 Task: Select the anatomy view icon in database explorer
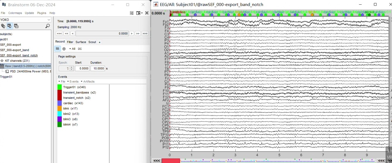(3, 26)
